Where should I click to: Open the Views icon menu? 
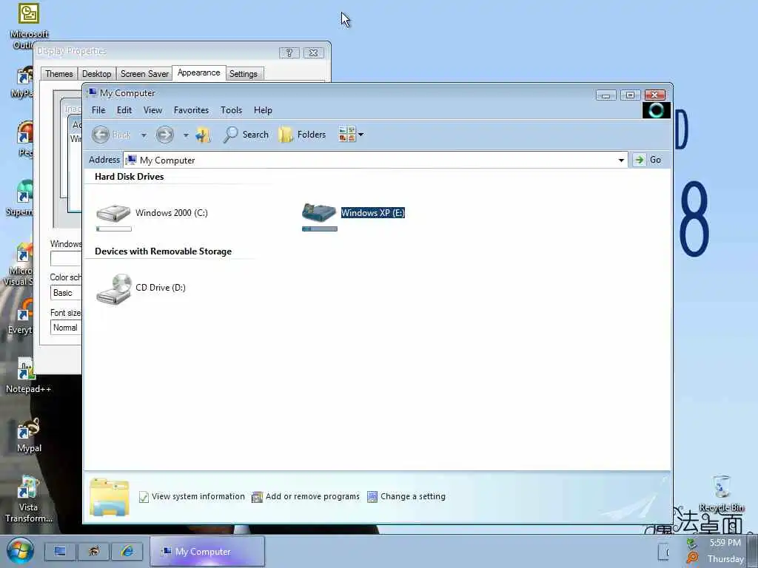click(x=351, y=135)
